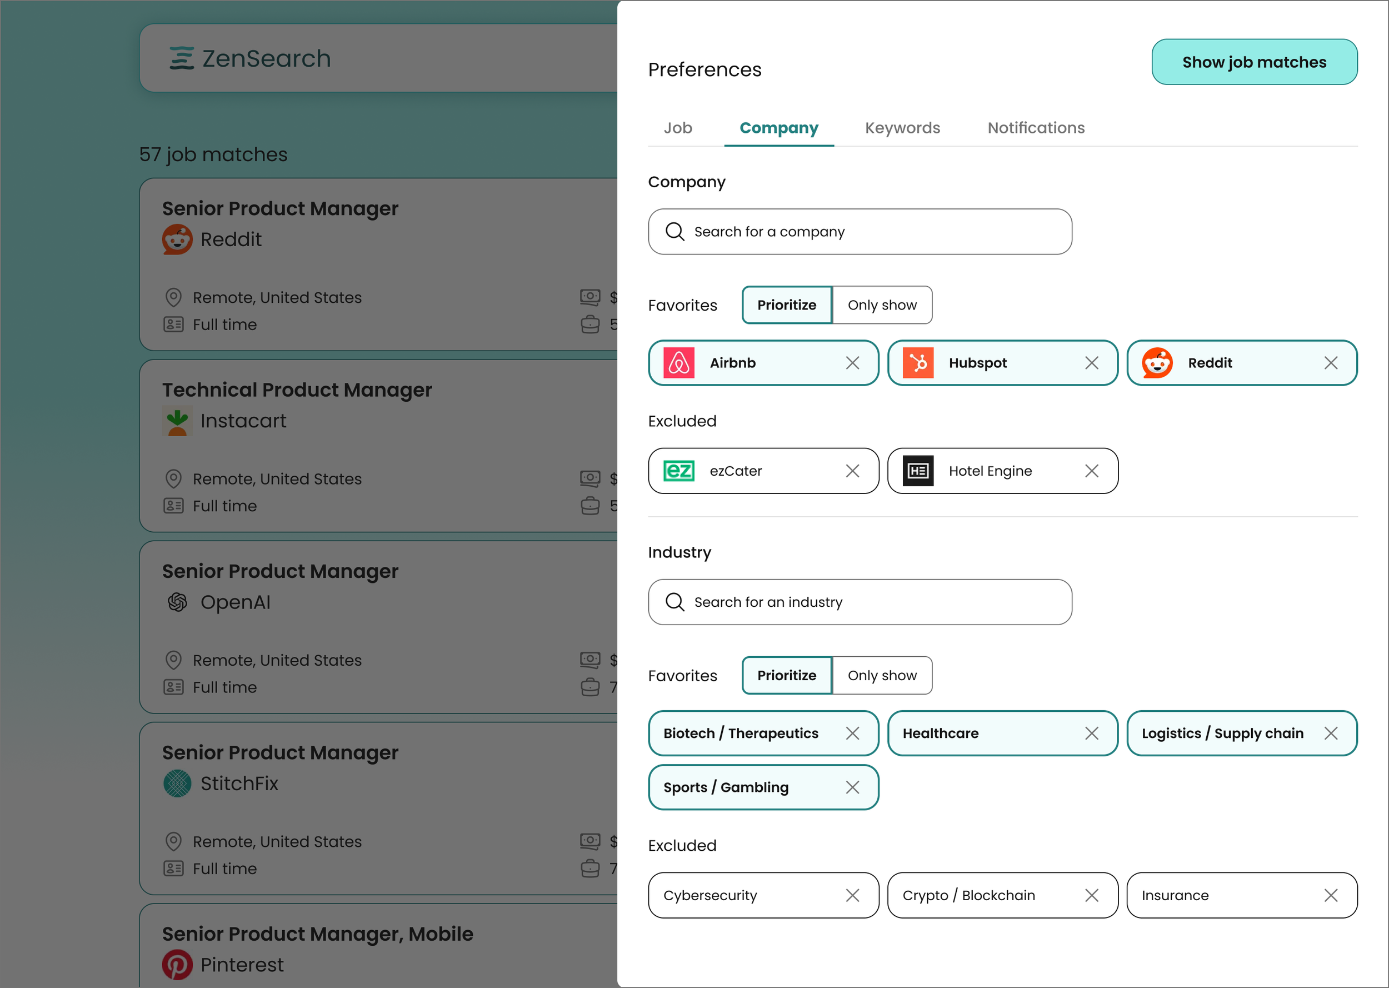Click the Airbnb logo icon
The width and height of the screenshot is (1389, 988).
click(x=679, y=363)
